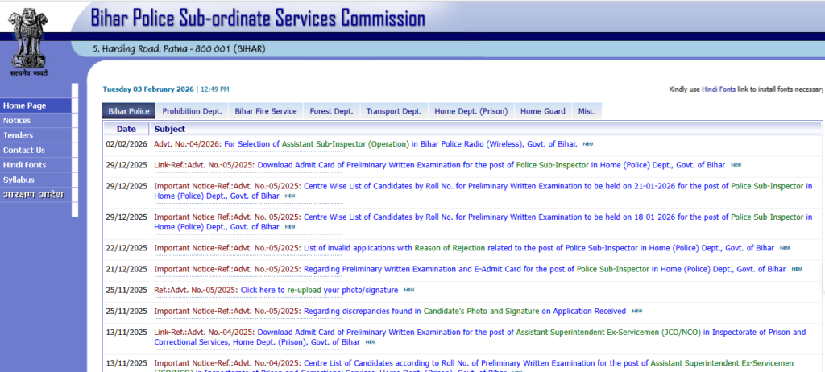
Task: Open the Forest Dept. tab
Action: pyautogui.click(x=331, y=111)
